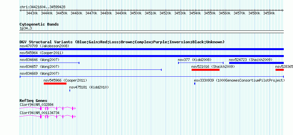This screenshot has height=135, width=293.
Task: Select the red loss bar under nsv528365
Action: point(280,70)
